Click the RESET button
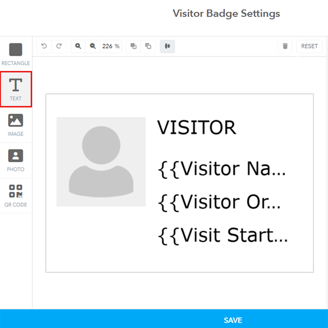 click(309, 46)
